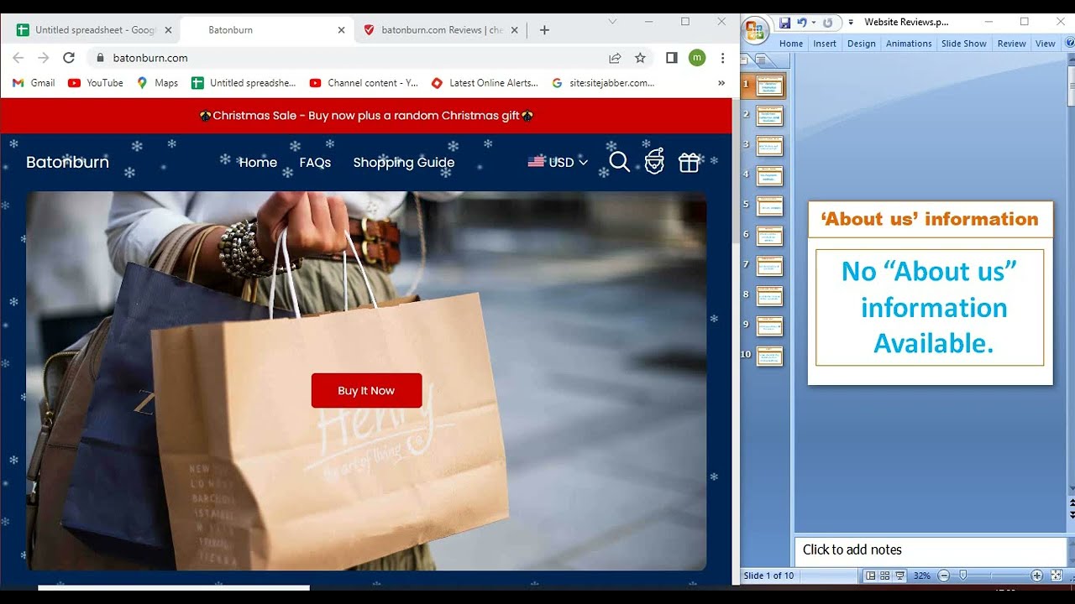
Task: Open the USD currency dropdown
Action: point(561,162)
